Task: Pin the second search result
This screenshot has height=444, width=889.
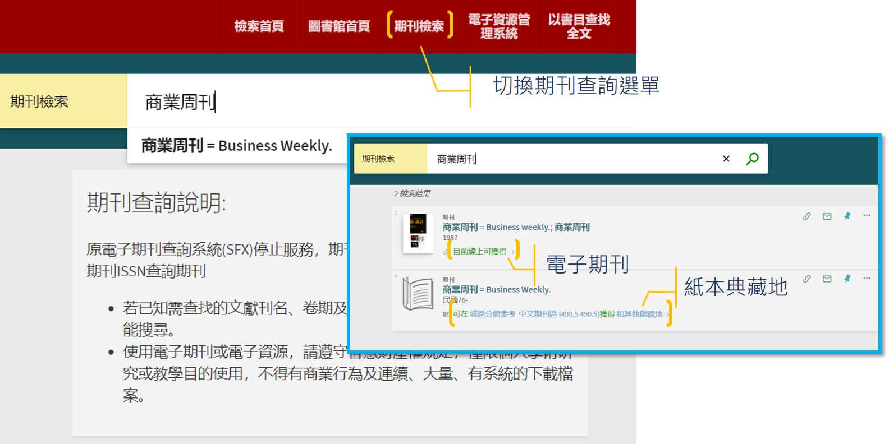Action: pyautogui.click(x=847, y=279)
